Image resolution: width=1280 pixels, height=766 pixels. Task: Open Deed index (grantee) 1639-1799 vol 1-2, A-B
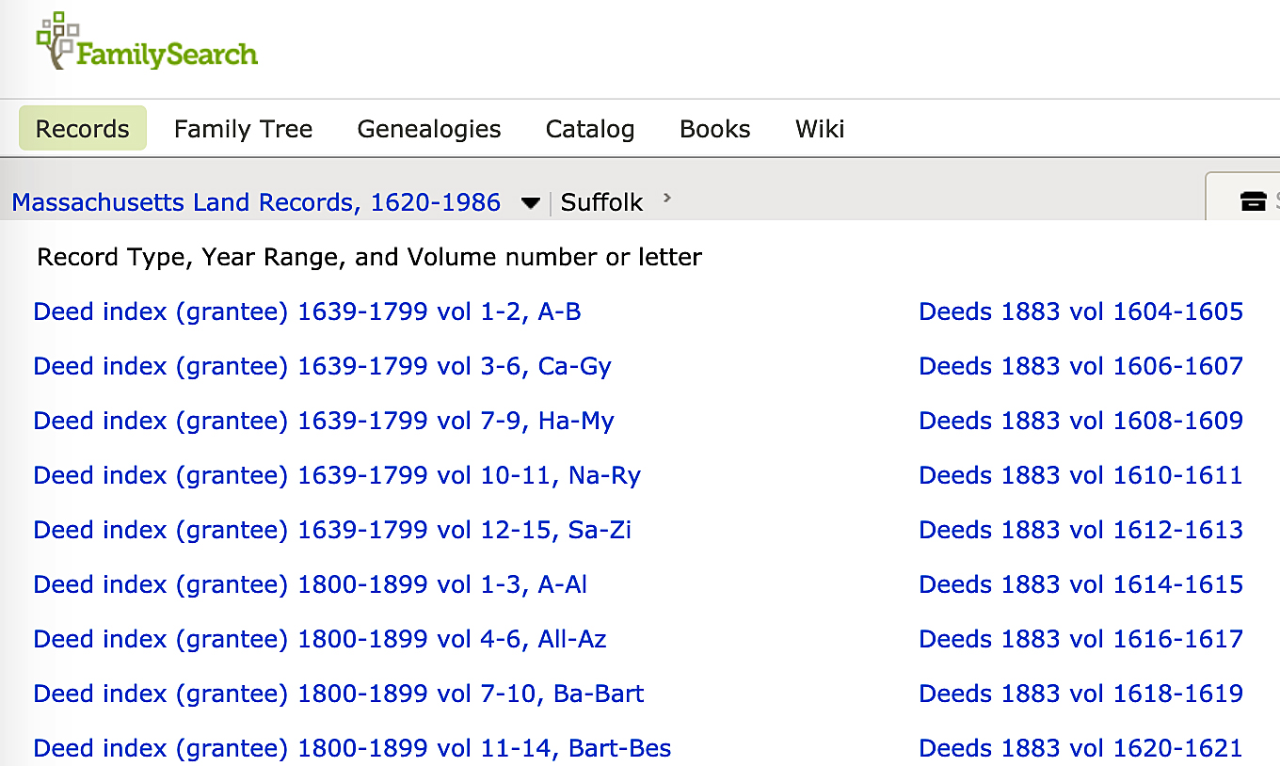tap(306, 311)
